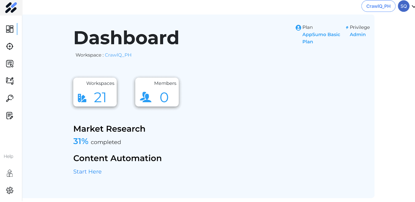Click the crosshair target icon in sidebar
Screen dimensions: 415x202
(x=10, y=46)
